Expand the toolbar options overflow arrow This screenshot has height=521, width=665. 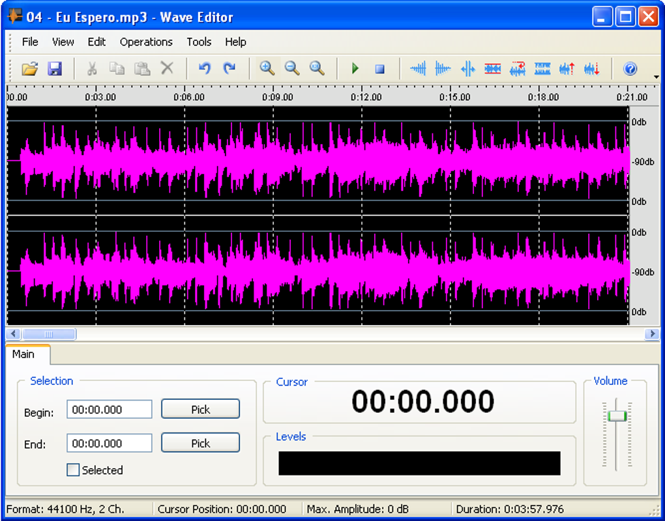click(x=656, y=77)
